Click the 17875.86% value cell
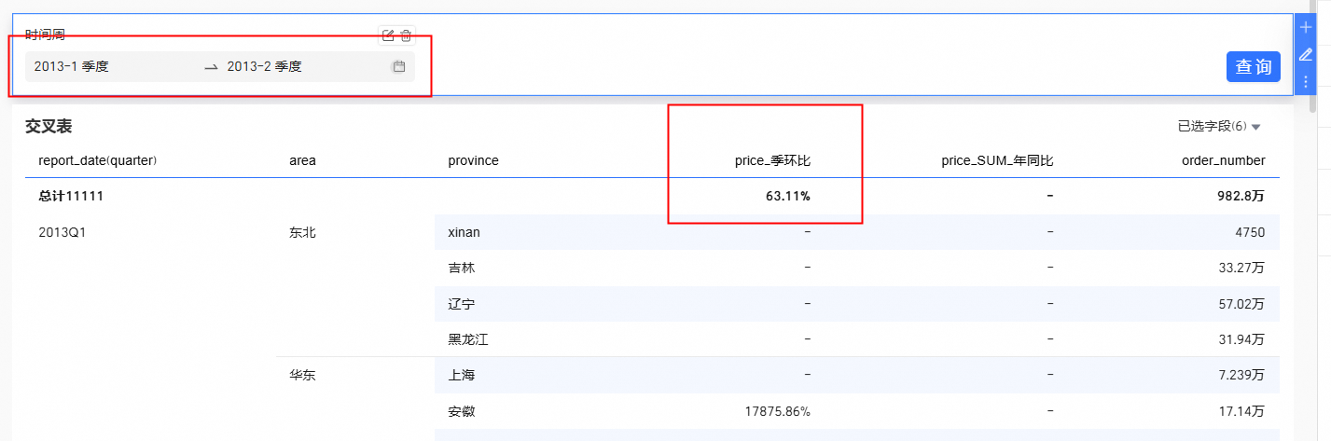 click(x=777, y=411)
